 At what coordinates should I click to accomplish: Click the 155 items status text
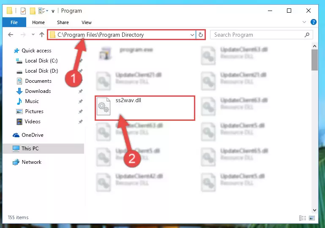18,217
